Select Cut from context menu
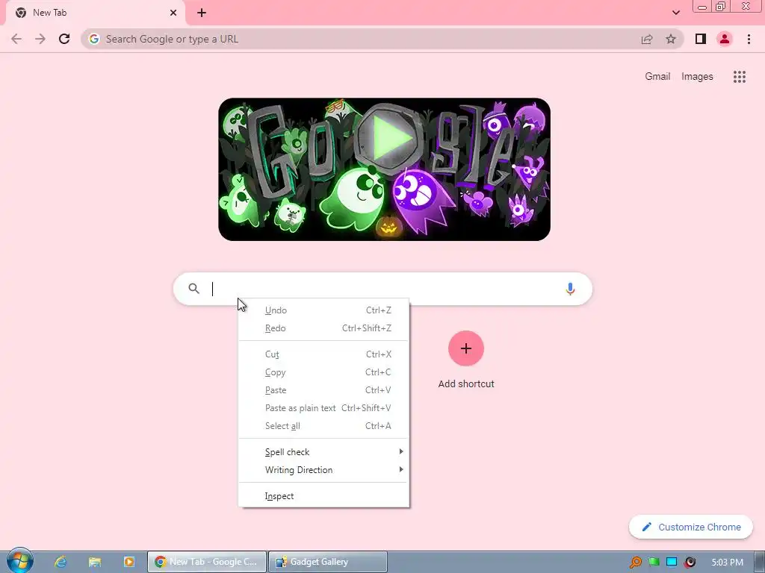 [x=324, y=354]
